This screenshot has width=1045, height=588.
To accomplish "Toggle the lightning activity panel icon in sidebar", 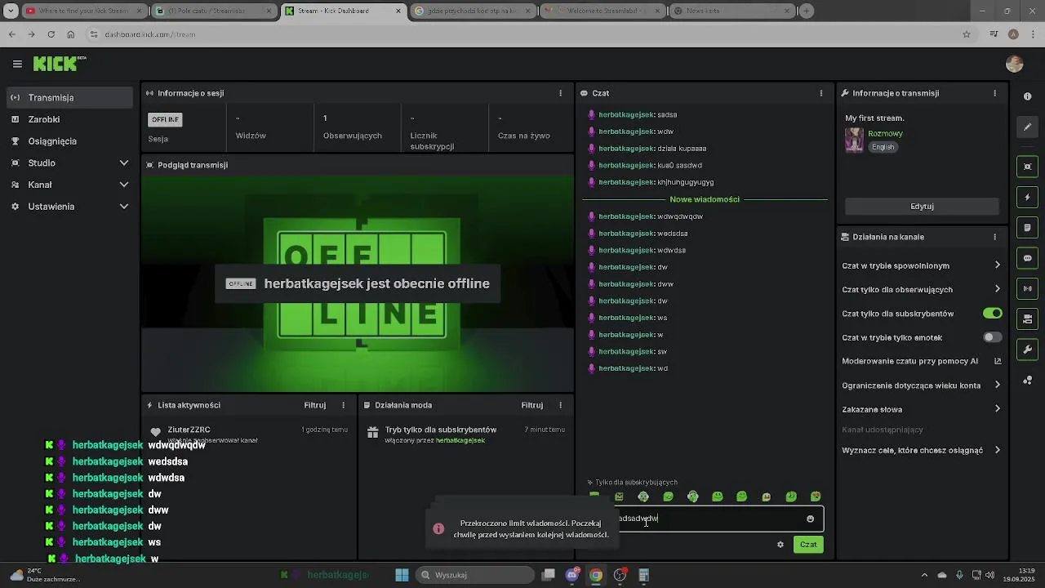I will click(1027, 198).
